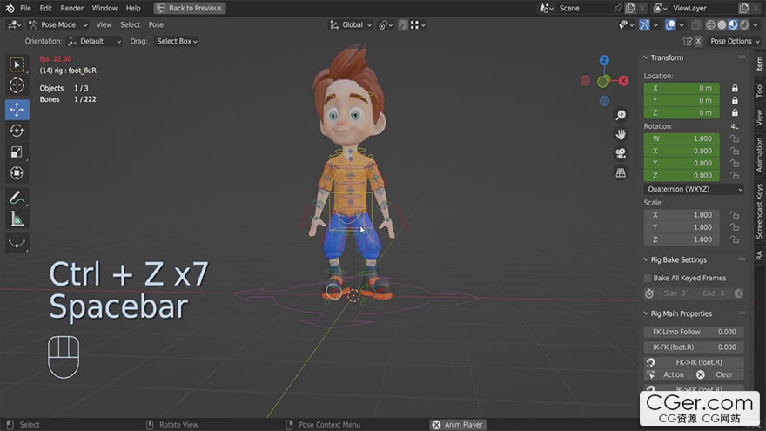This screenshot has width=766, height=431.
Task: Enable Bake All Keyed Frames checkbox
Action: pos(648,278)
